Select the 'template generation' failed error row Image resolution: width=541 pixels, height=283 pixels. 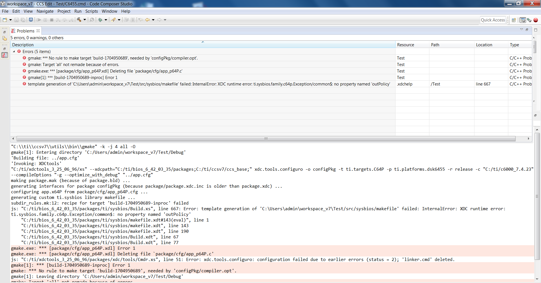point(271,84)
